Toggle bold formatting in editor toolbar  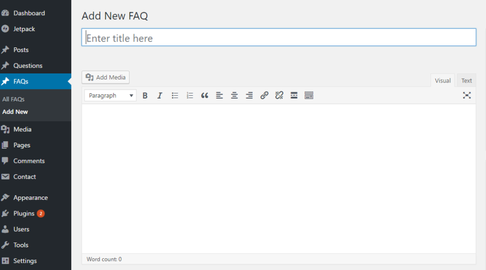[x=145, y=96]
